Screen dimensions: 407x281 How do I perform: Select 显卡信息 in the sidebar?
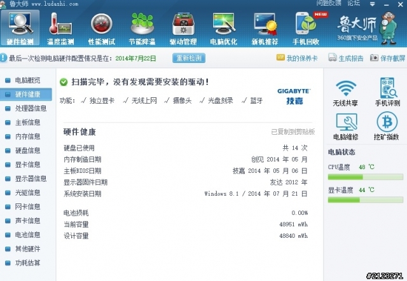coord(26,165)
